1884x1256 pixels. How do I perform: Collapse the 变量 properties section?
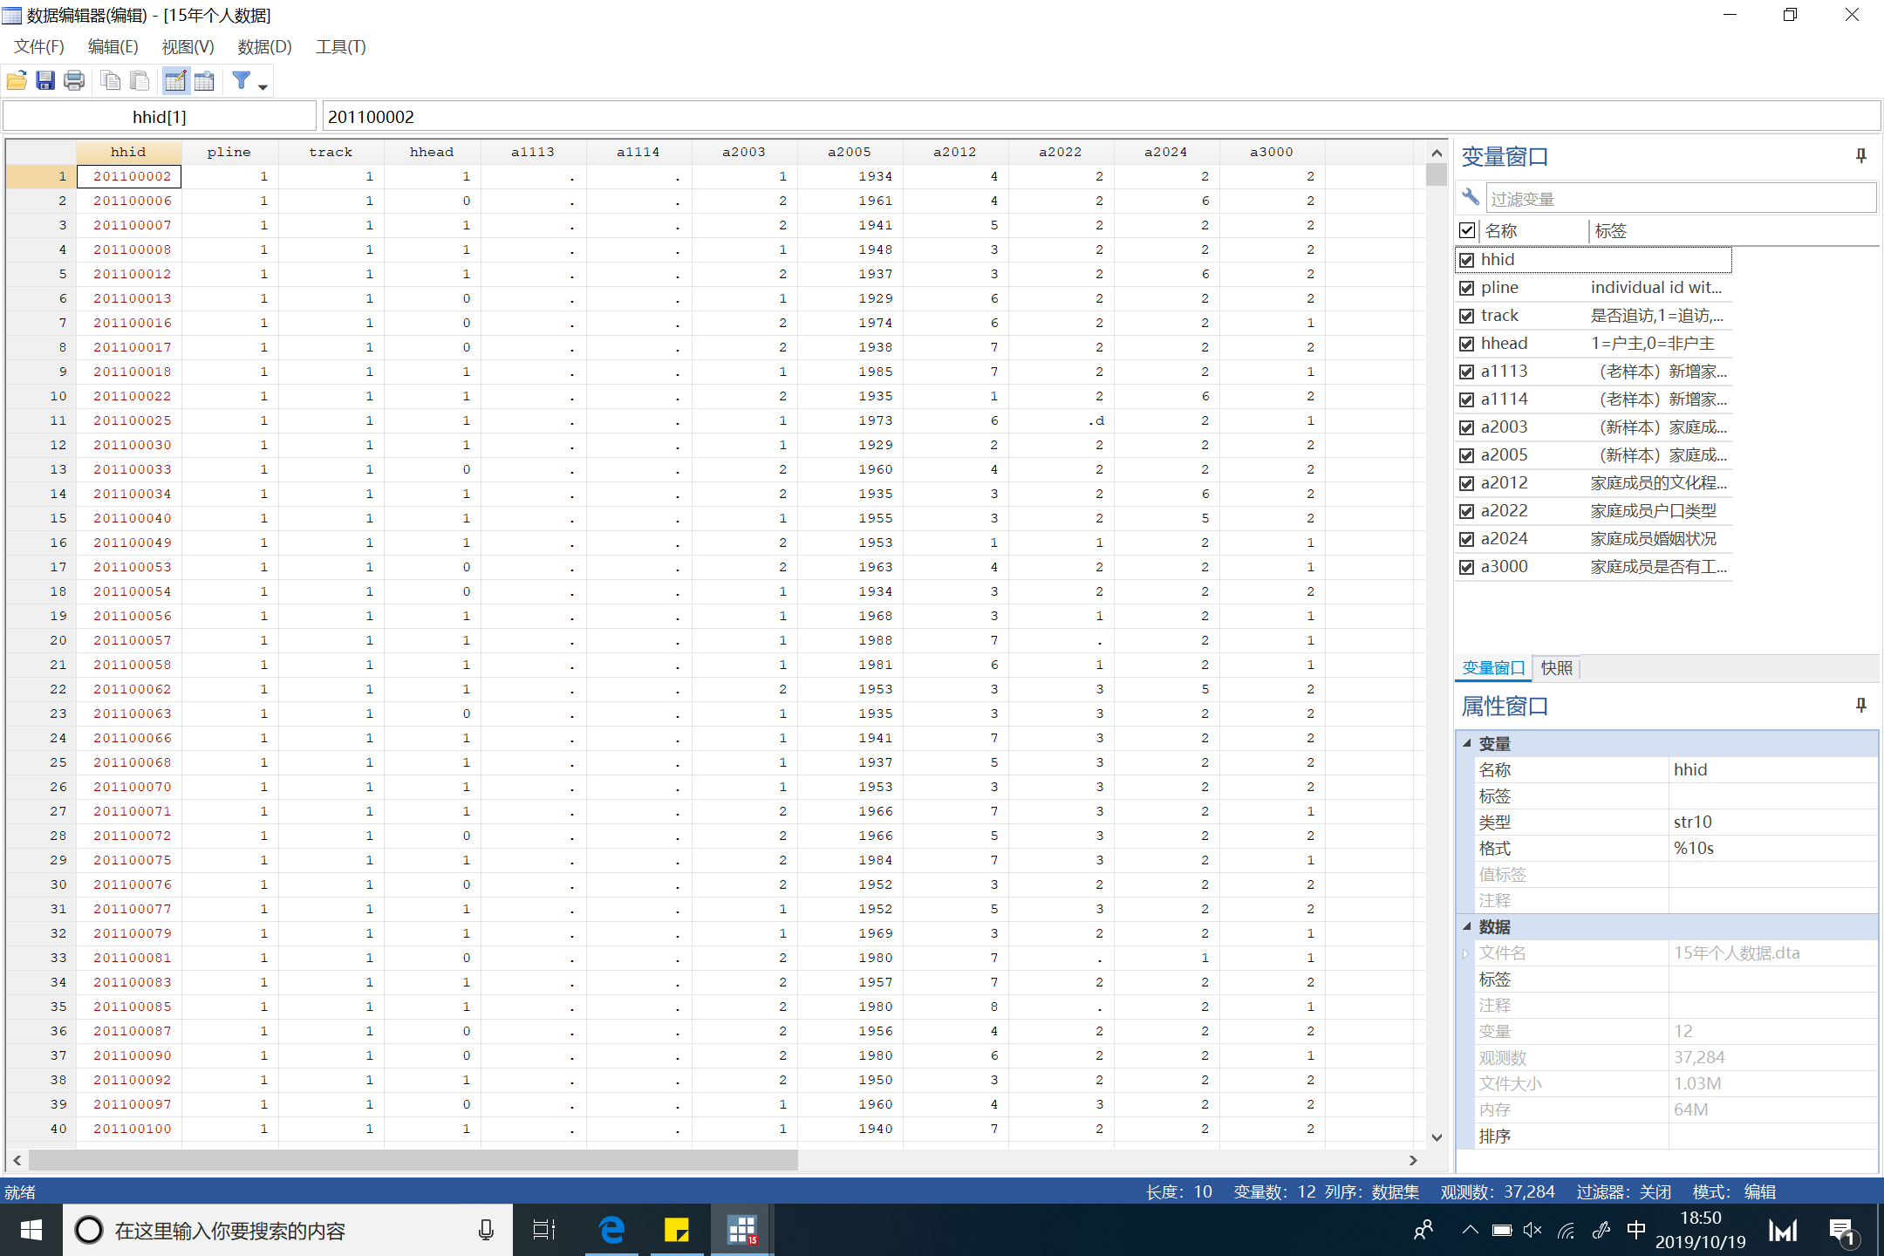1467,744
